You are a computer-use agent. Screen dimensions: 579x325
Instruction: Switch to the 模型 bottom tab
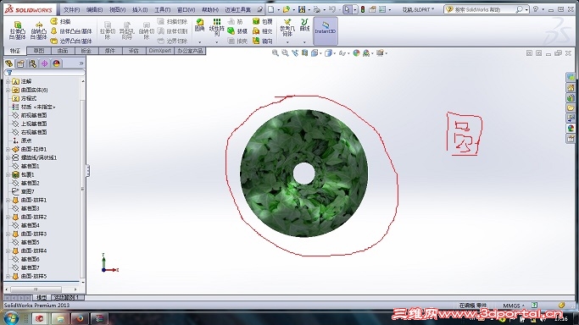point(42,297)
